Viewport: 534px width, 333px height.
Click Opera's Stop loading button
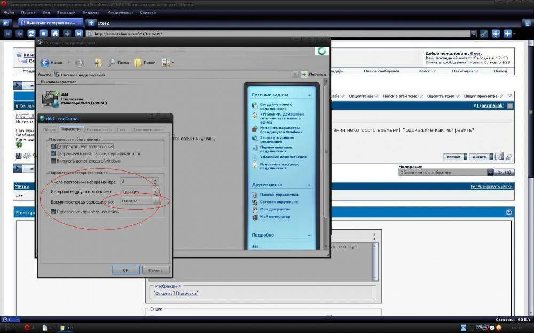pyautogui.click(x=43, y=34)
